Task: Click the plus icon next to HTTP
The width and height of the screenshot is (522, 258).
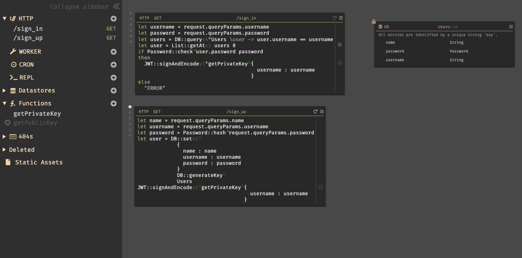Action: tap(114, 19)
